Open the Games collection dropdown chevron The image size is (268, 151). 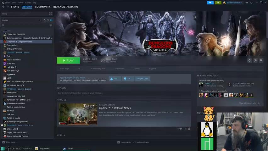tap(40, 20)
